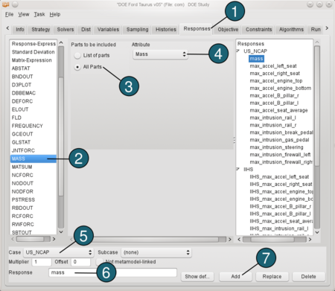Select the List of parts radio button
Viewport: 335px width, 291px height.
pyautogui.click(x=77, y=56)
